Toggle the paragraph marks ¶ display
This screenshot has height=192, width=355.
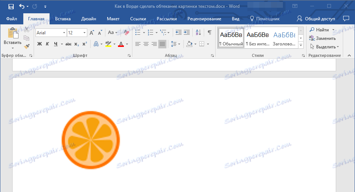[x=210, y=32]
